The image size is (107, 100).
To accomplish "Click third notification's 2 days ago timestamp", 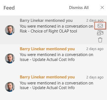I will [95, 77].
